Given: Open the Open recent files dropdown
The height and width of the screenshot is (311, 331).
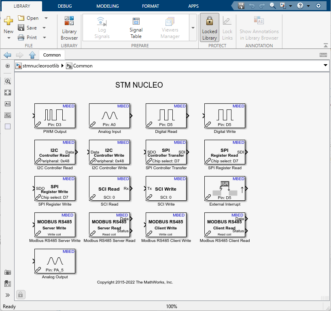Looking at the screenshot, I should [46, 18].
